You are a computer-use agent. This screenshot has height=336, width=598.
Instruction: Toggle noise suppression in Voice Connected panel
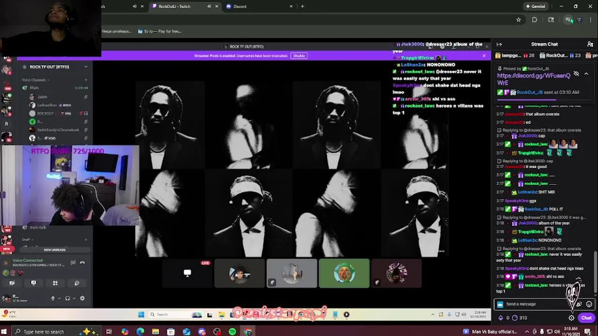click(x=73, y=263)
